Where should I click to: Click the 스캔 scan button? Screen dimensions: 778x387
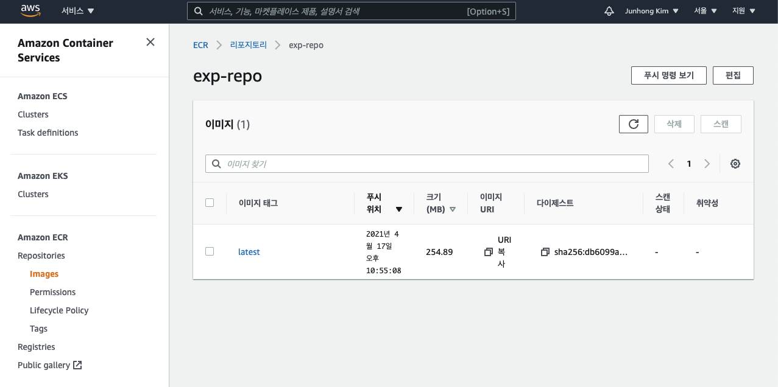tap(721, 124)
